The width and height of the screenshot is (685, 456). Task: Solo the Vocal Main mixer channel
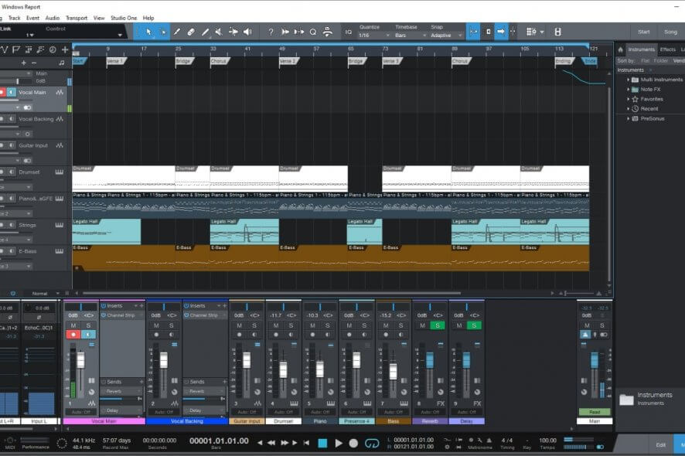tap(88, 325)
